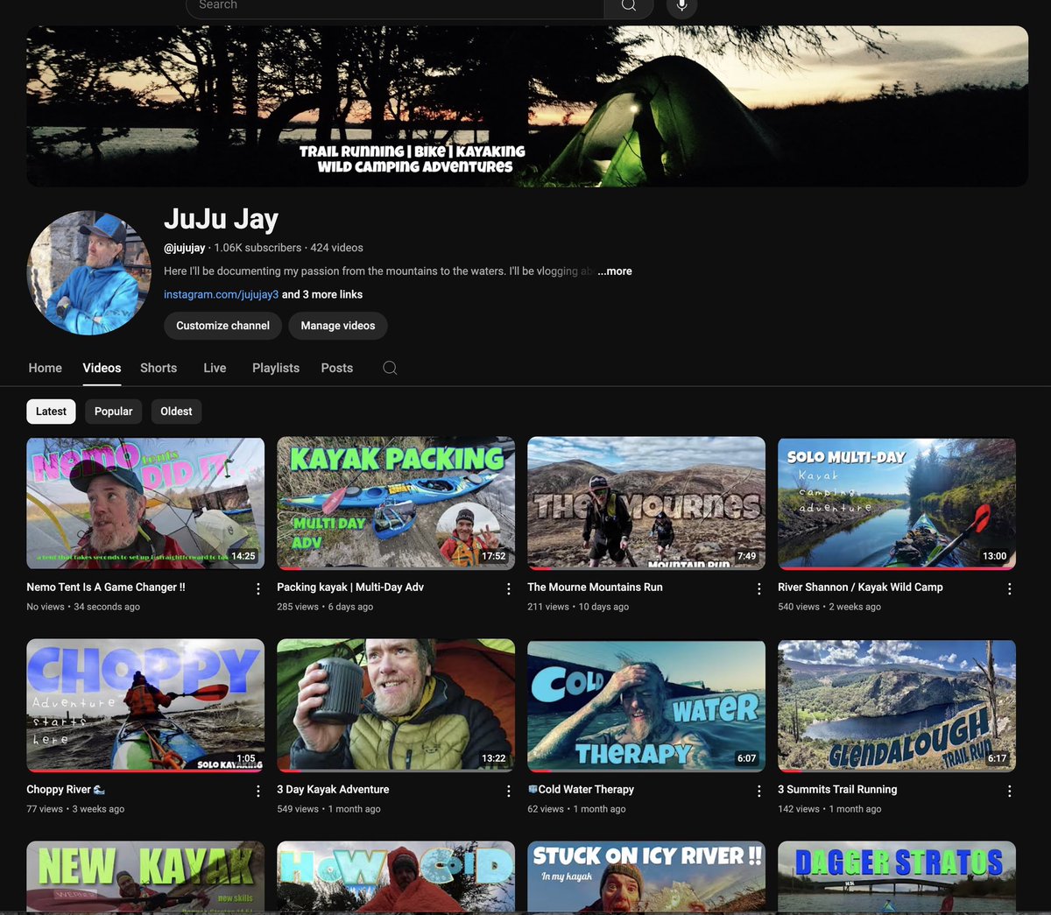Expand channel description with ...more
The width and height of the screenshot is (1051, 915).
[x=615, y=271]
